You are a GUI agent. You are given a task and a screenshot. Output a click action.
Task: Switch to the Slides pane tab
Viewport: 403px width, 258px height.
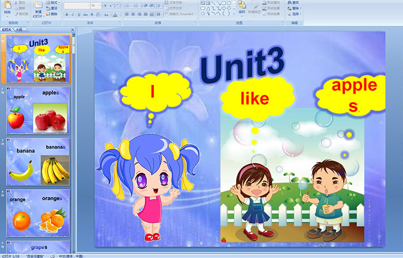7,30
